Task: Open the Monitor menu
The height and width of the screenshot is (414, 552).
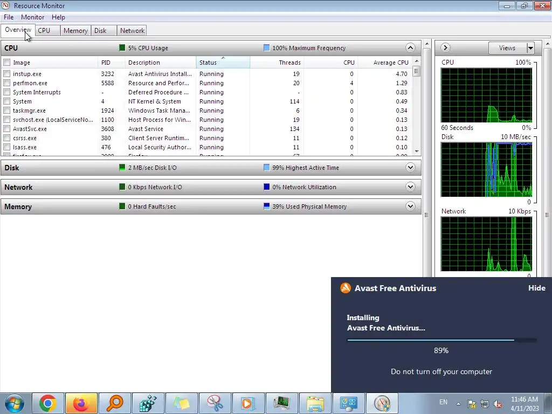Action: click(x=32, y=17)
